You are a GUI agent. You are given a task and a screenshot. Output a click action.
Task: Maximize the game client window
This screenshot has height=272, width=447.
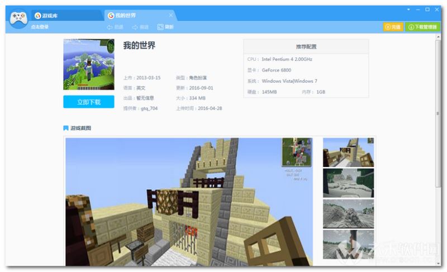point(427,9)
